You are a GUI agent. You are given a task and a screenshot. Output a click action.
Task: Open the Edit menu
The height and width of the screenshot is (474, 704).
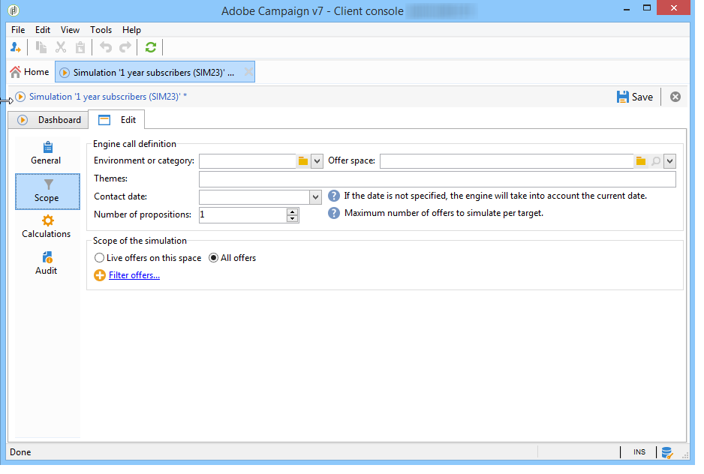(x=43, y=30)
